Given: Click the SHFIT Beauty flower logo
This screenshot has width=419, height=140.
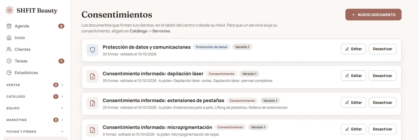Looking at the screenshot, I should point(9,10).
